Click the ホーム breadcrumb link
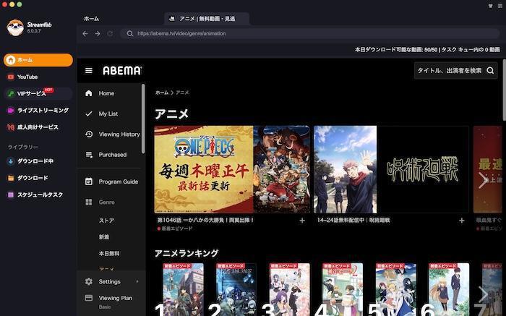 click(162, 93)
